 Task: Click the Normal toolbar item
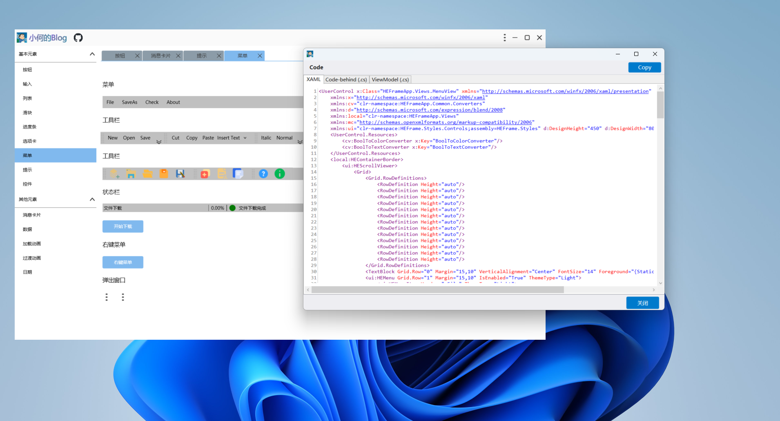[285, 138]
